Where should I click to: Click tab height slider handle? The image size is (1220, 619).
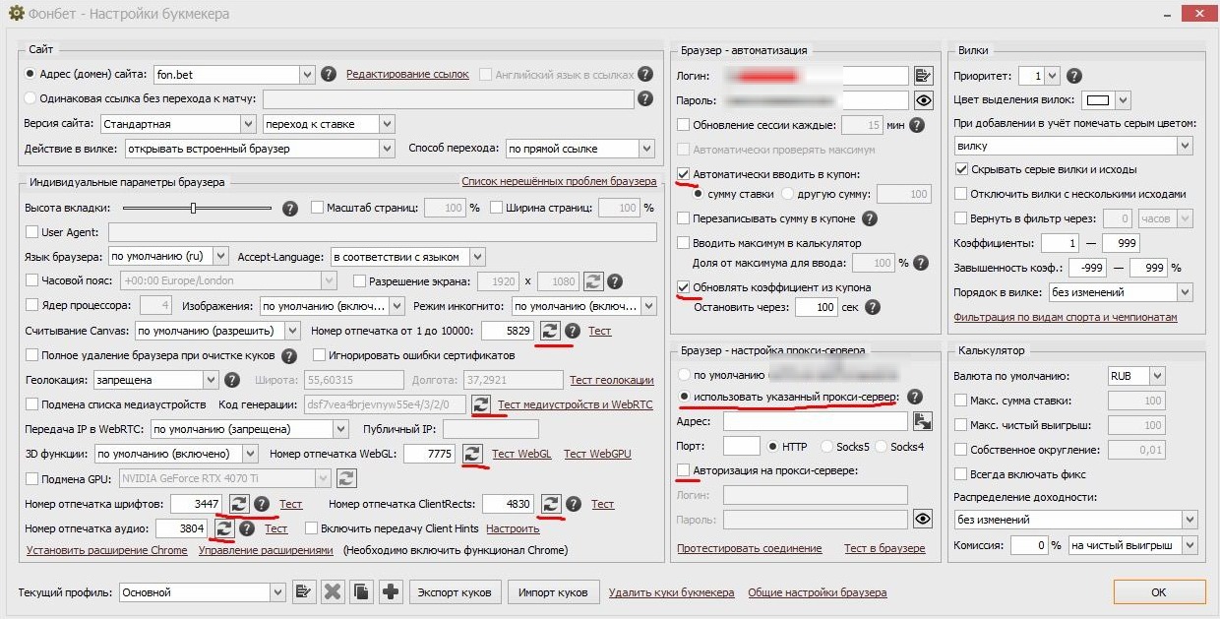pyautogui.click(x=194, y=208)
